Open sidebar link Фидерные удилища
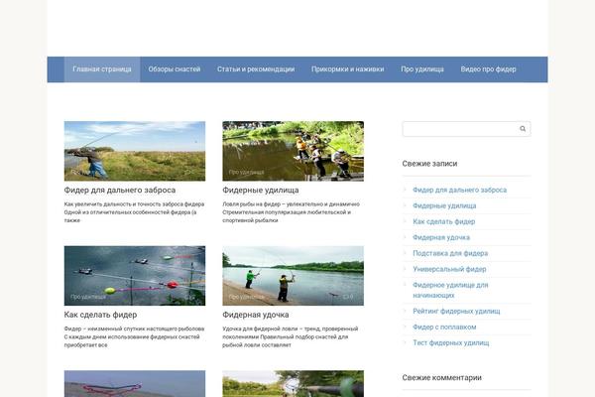Viewport: 595px width, 397px height. coord(444,205)
